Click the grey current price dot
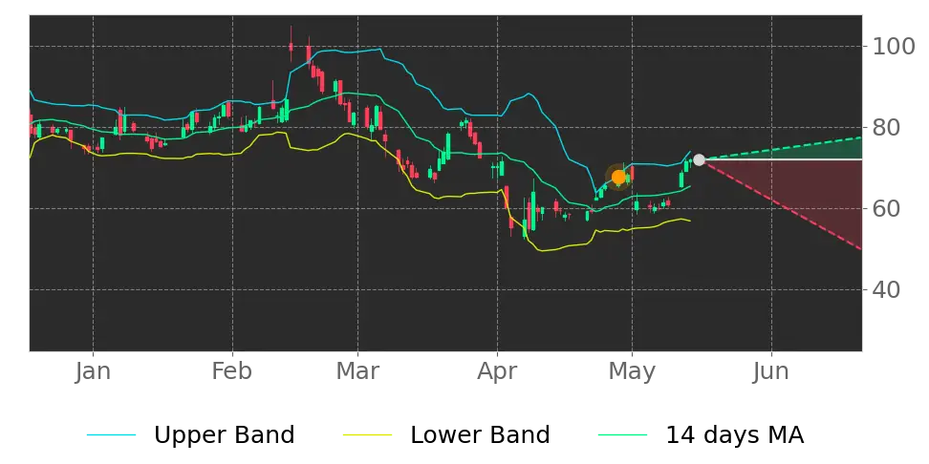The width and height of the screenshot is (929, 464). pyautogui.click(x=699, y=159)
